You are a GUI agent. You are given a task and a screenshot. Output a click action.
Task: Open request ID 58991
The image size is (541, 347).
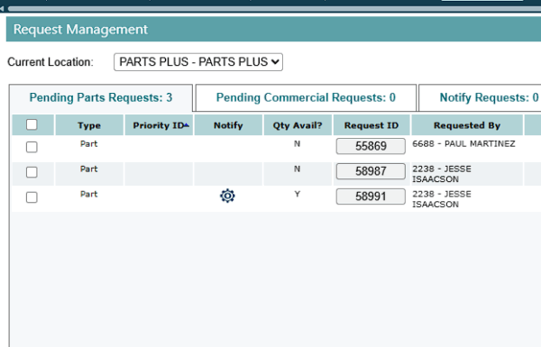coord(371,196)
